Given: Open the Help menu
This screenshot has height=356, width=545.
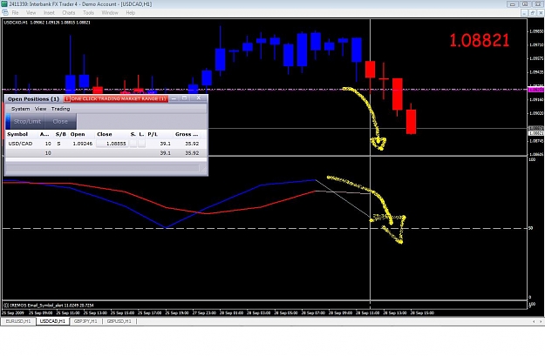Looking at the screenshot, I should [x=130, y=13].
